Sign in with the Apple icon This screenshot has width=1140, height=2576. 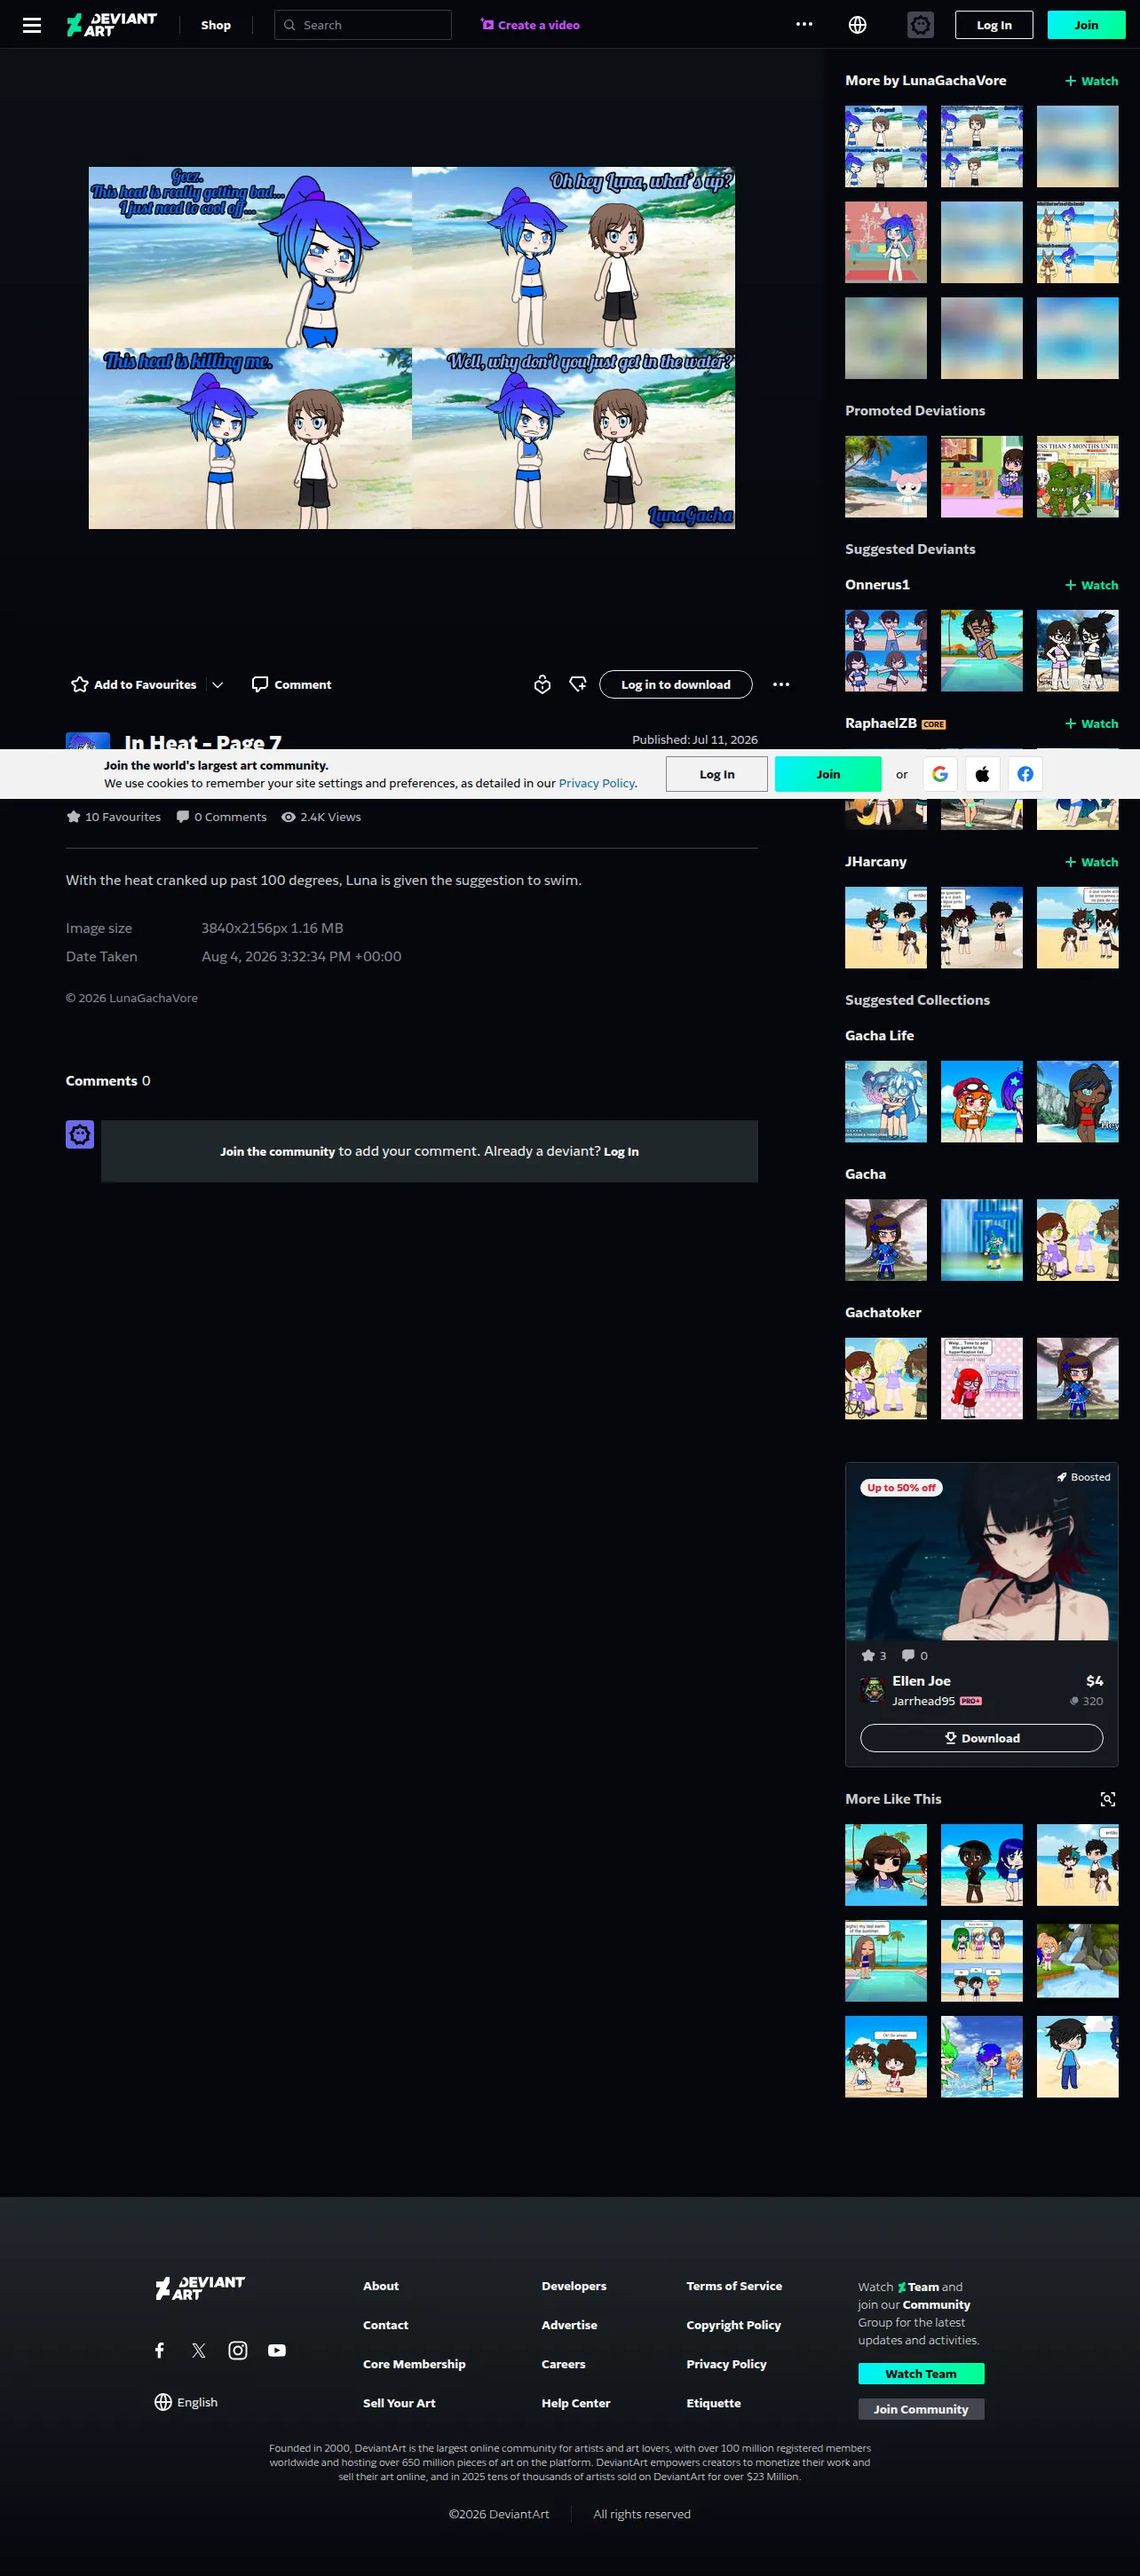point(983,774)
